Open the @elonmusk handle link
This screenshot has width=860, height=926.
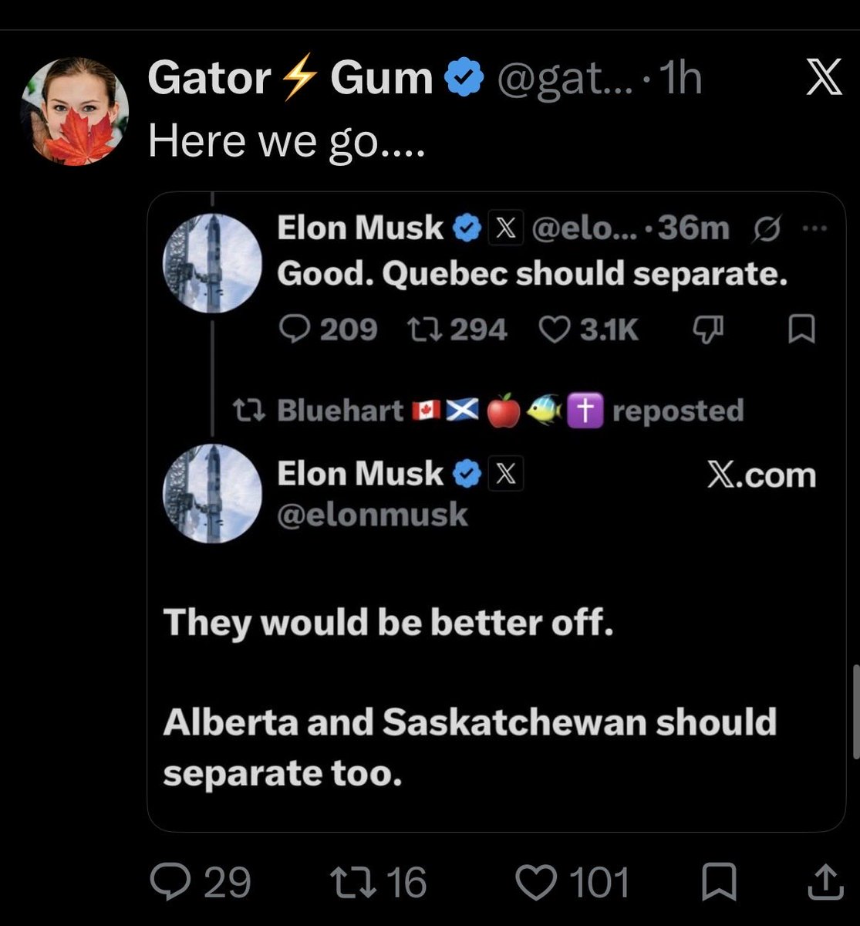pos(373,514)
